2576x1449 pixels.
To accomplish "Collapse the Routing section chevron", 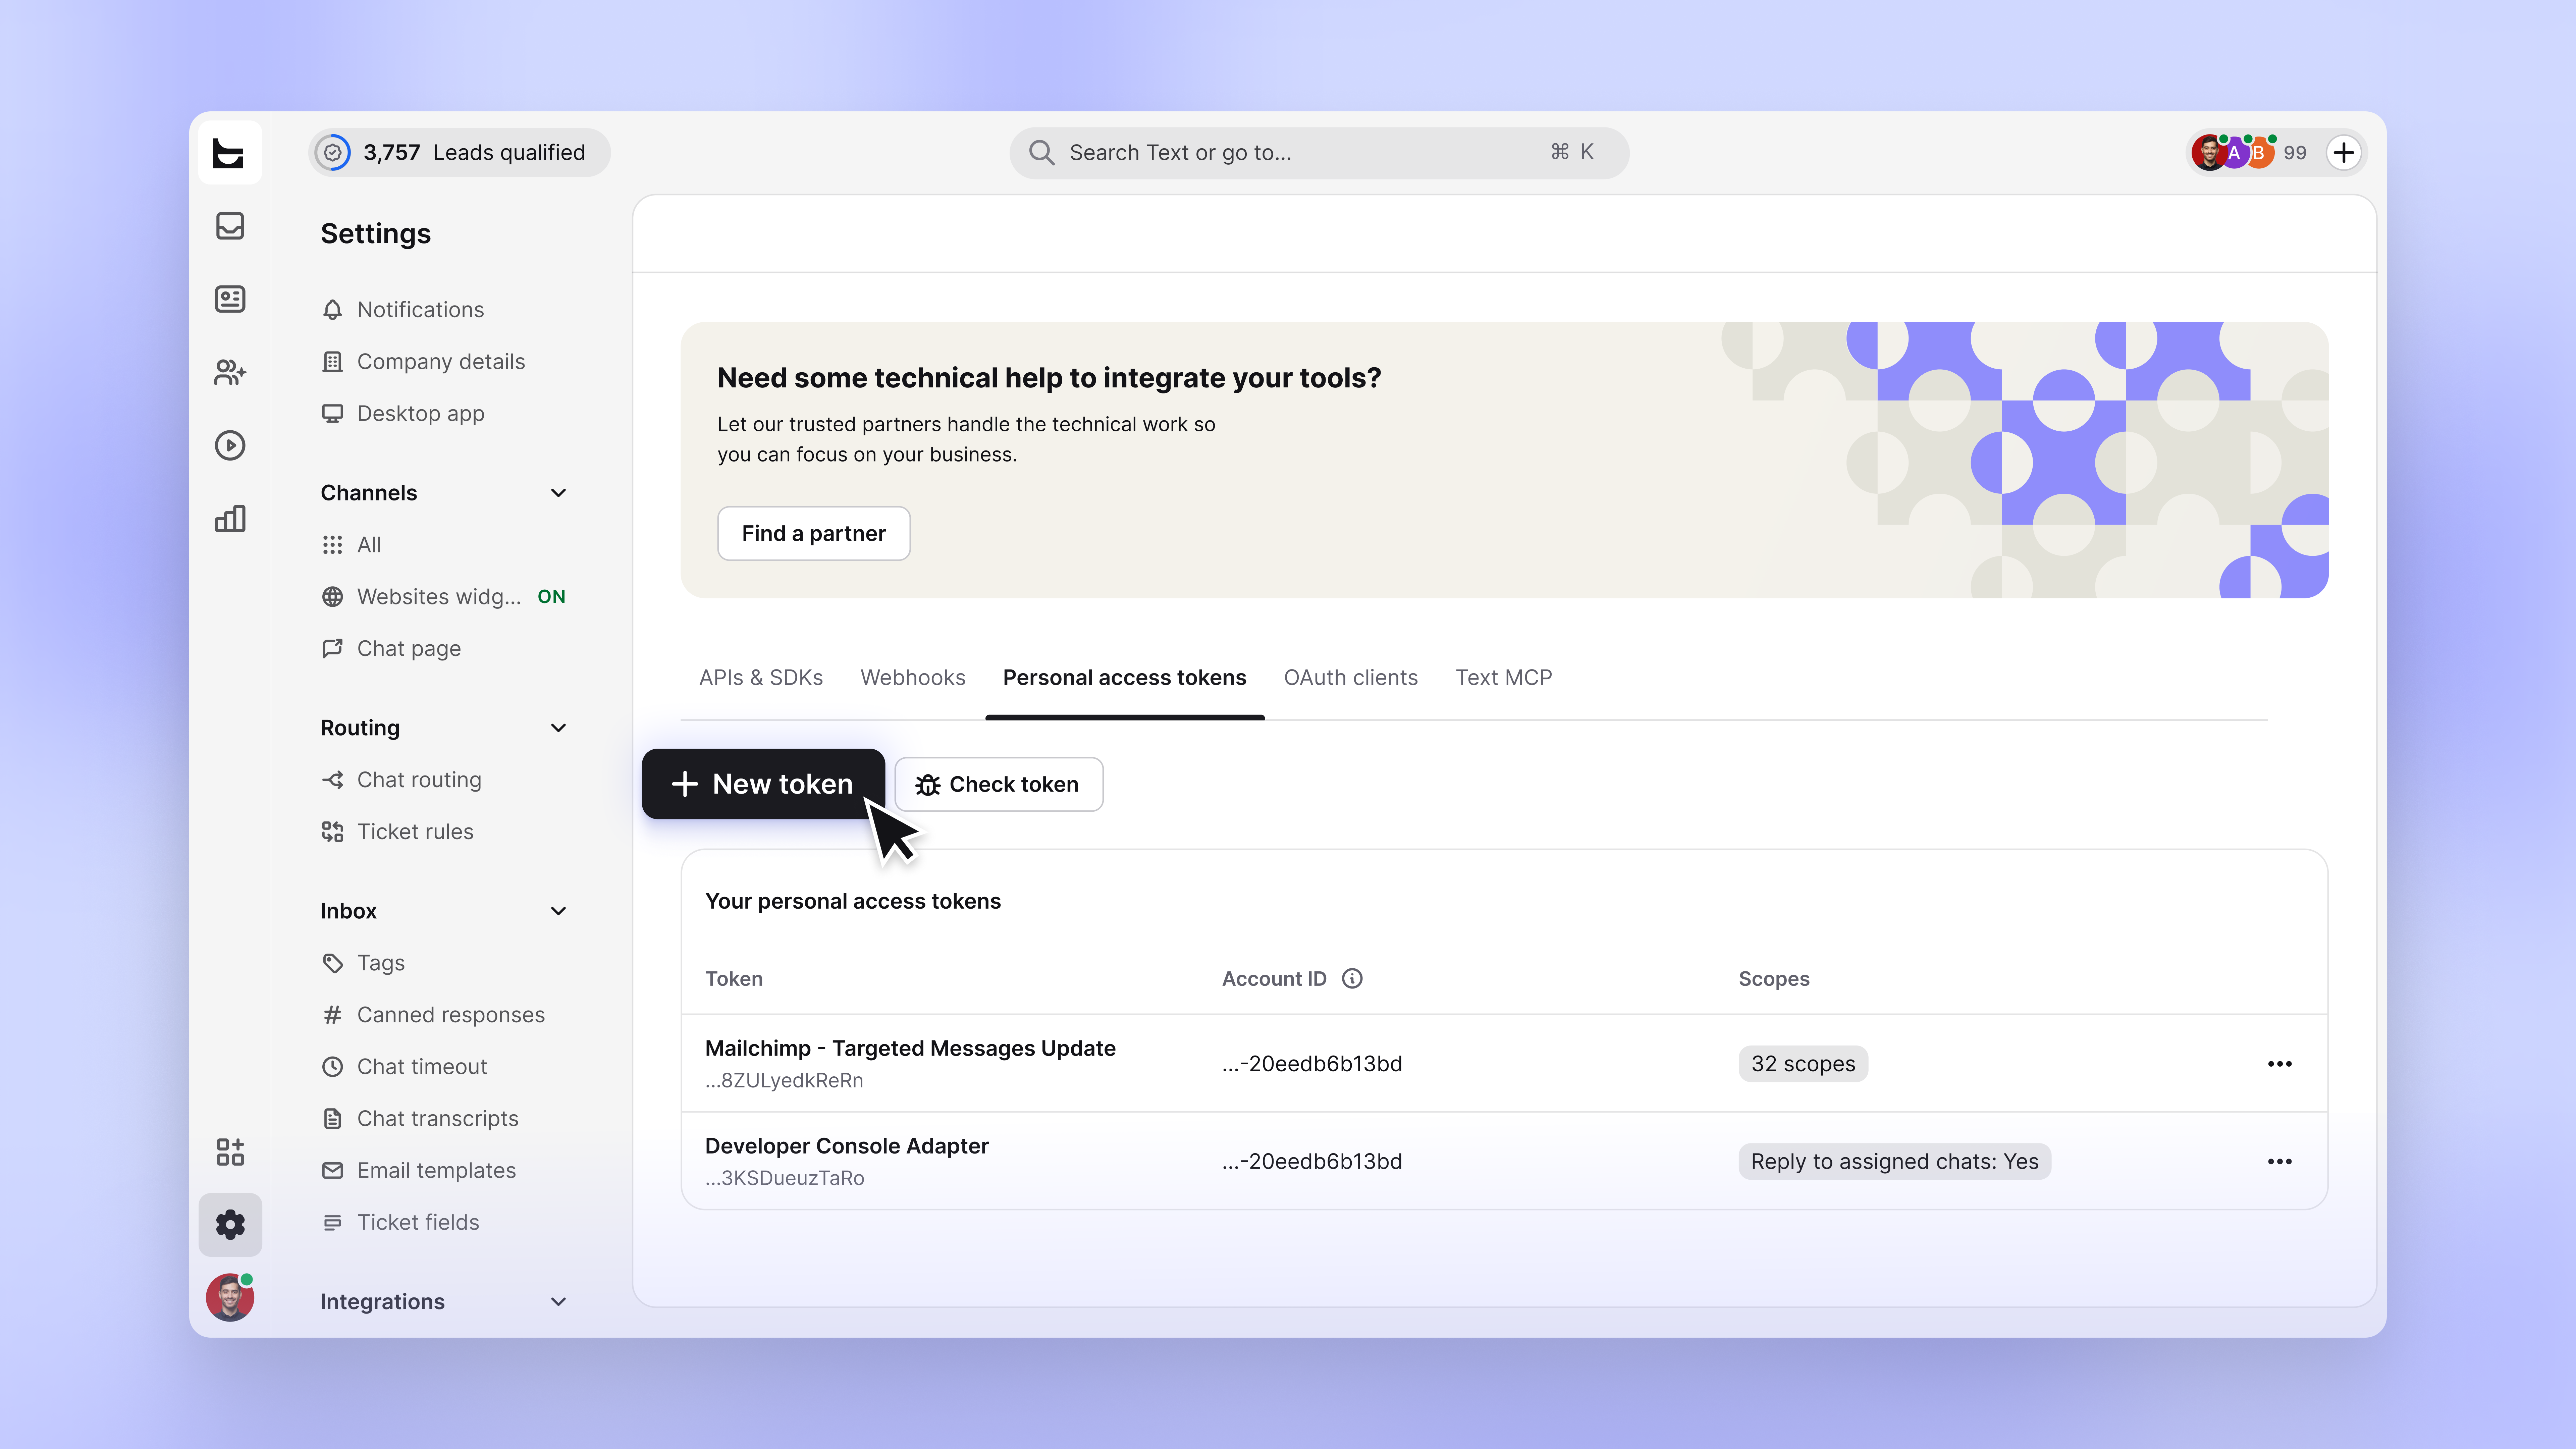I will [x=559, y=728].
